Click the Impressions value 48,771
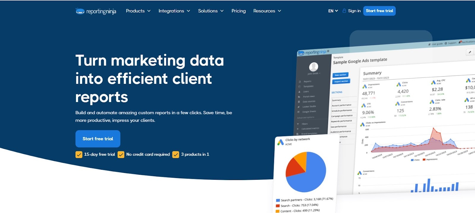The height and width of the screenshot is (213, 475). [368, 93]
